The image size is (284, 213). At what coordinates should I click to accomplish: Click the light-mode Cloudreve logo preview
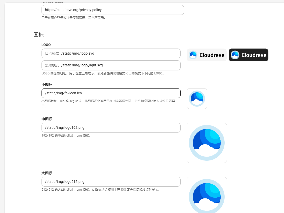(x=207, y=55)
